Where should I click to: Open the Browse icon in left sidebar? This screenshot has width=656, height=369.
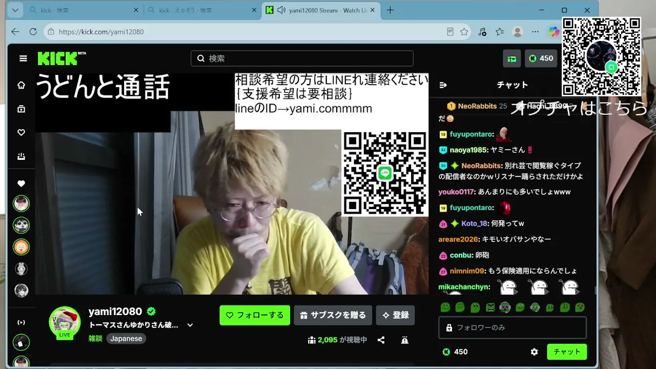(21, 109)
